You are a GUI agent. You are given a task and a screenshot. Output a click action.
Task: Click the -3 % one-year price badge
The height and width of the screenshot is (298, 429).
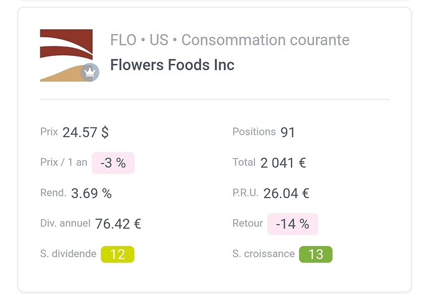[113, 163]
